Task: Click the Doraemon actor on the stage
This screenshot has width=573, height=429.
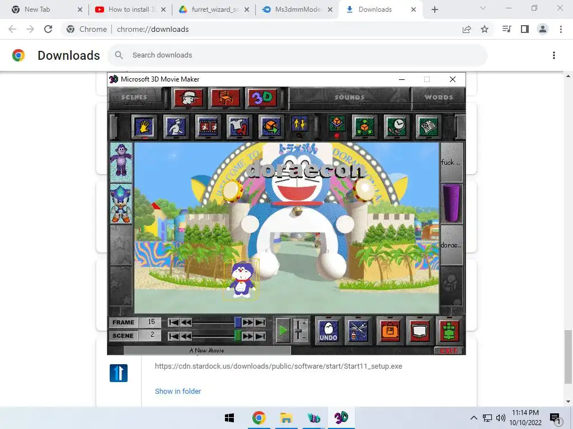Action: 241,279
